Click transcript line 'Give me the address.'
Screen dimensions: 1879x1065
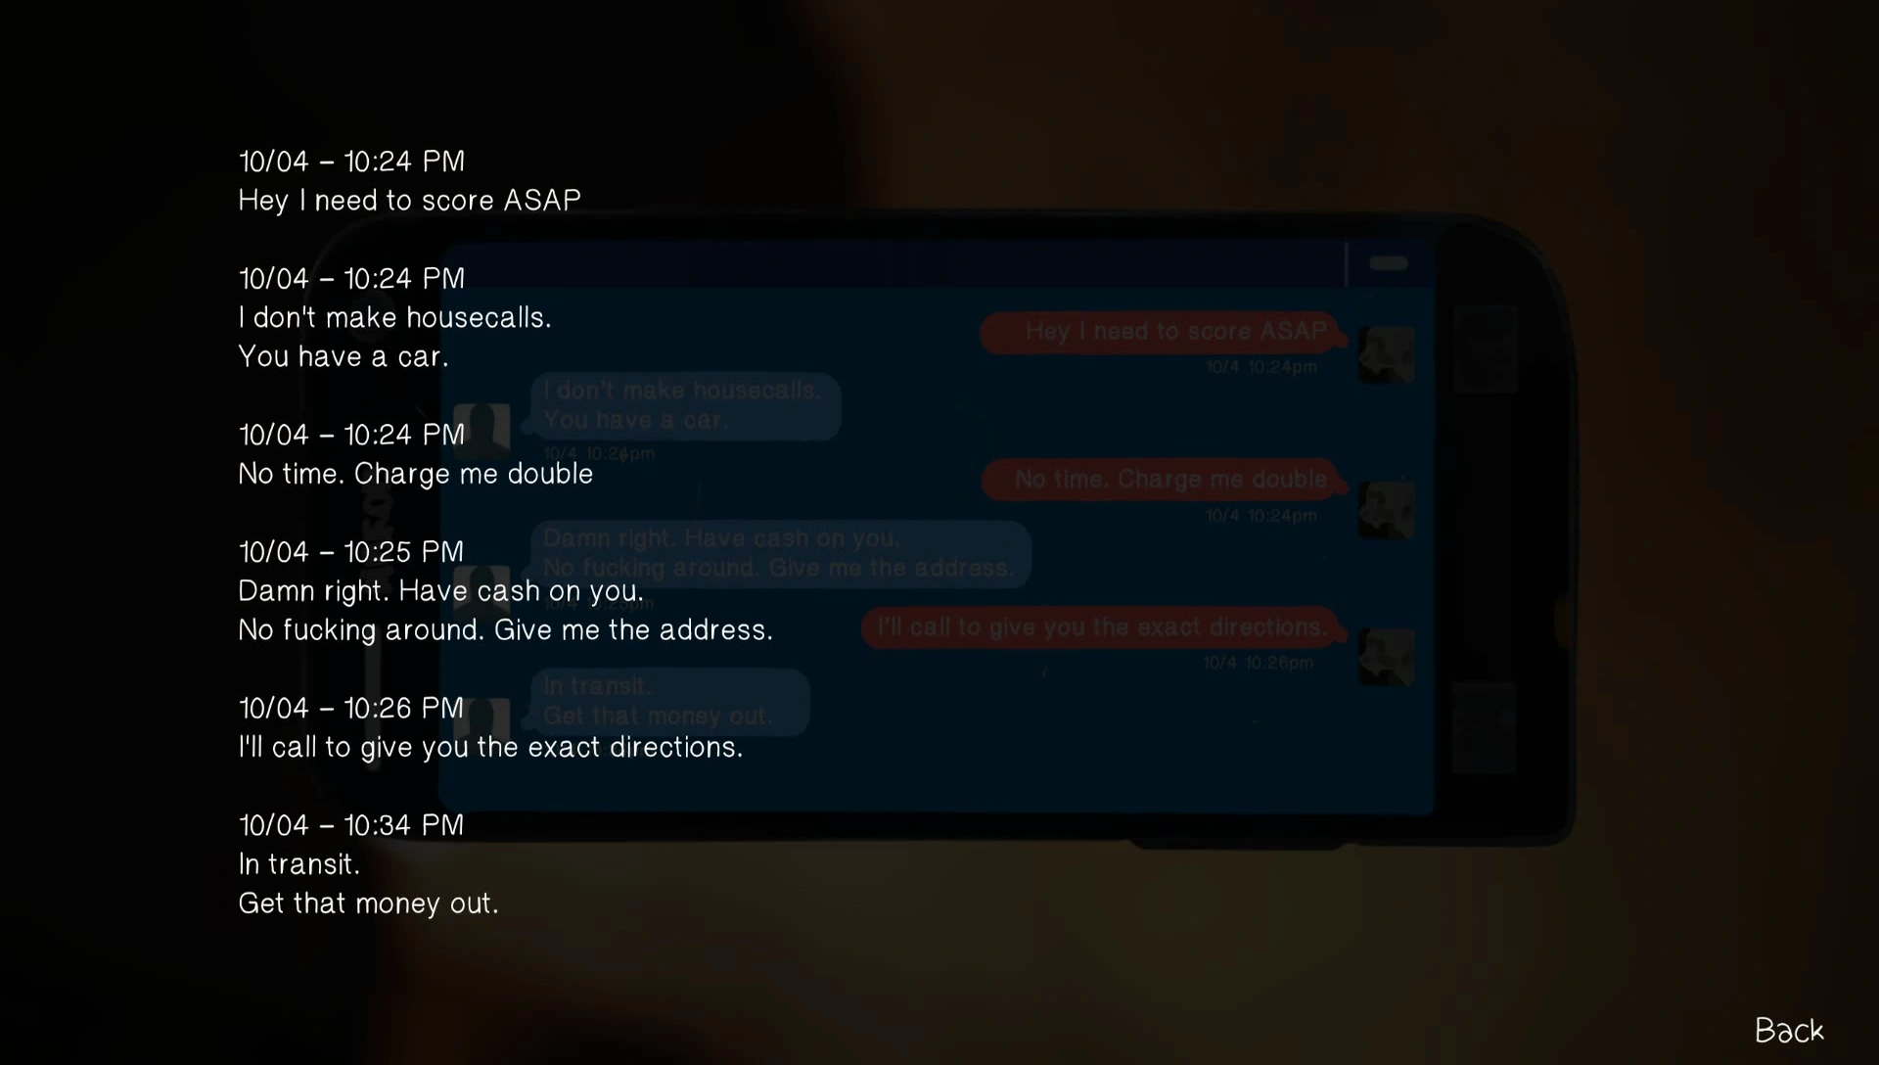pos(634,630)
